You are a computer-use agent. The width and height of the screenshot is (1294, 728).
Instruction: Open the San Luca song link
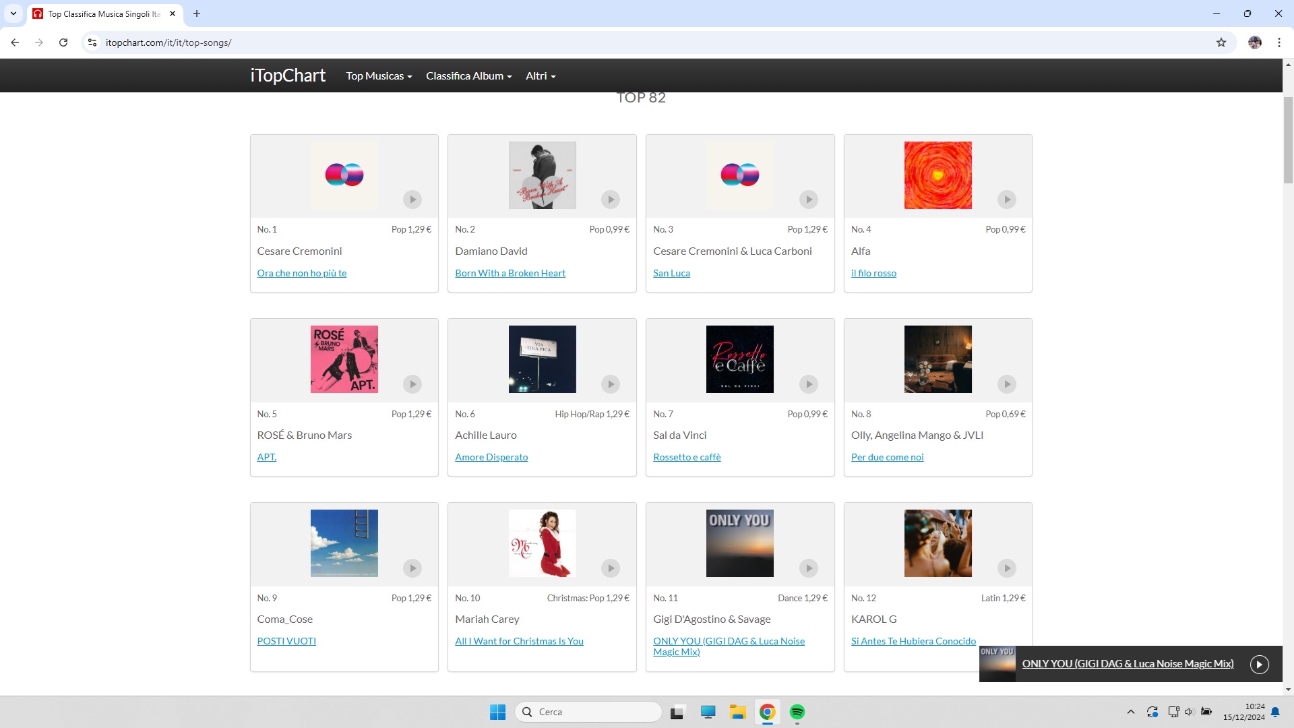[671, 273]
